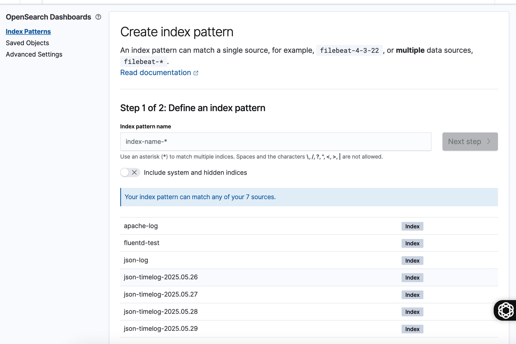This screenshot has width=516, height=344.
Task: Click the Next step chevron arrow
Action: 489,142
